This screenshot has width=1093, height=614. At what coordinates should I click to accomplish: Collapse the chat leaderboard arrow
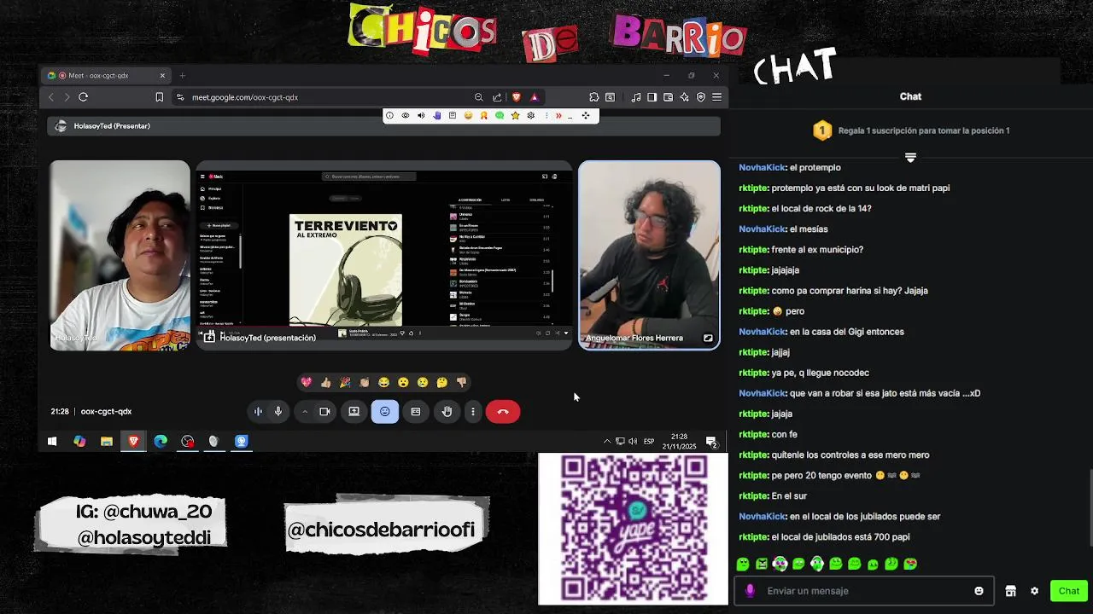pos(910,158)
